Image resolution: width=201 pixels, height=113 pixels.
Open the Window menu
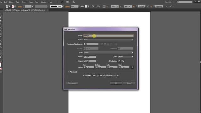43,2
